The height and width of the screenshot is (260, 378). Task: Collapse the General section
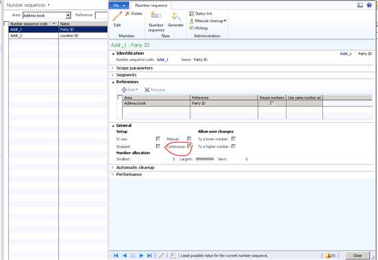113,126
